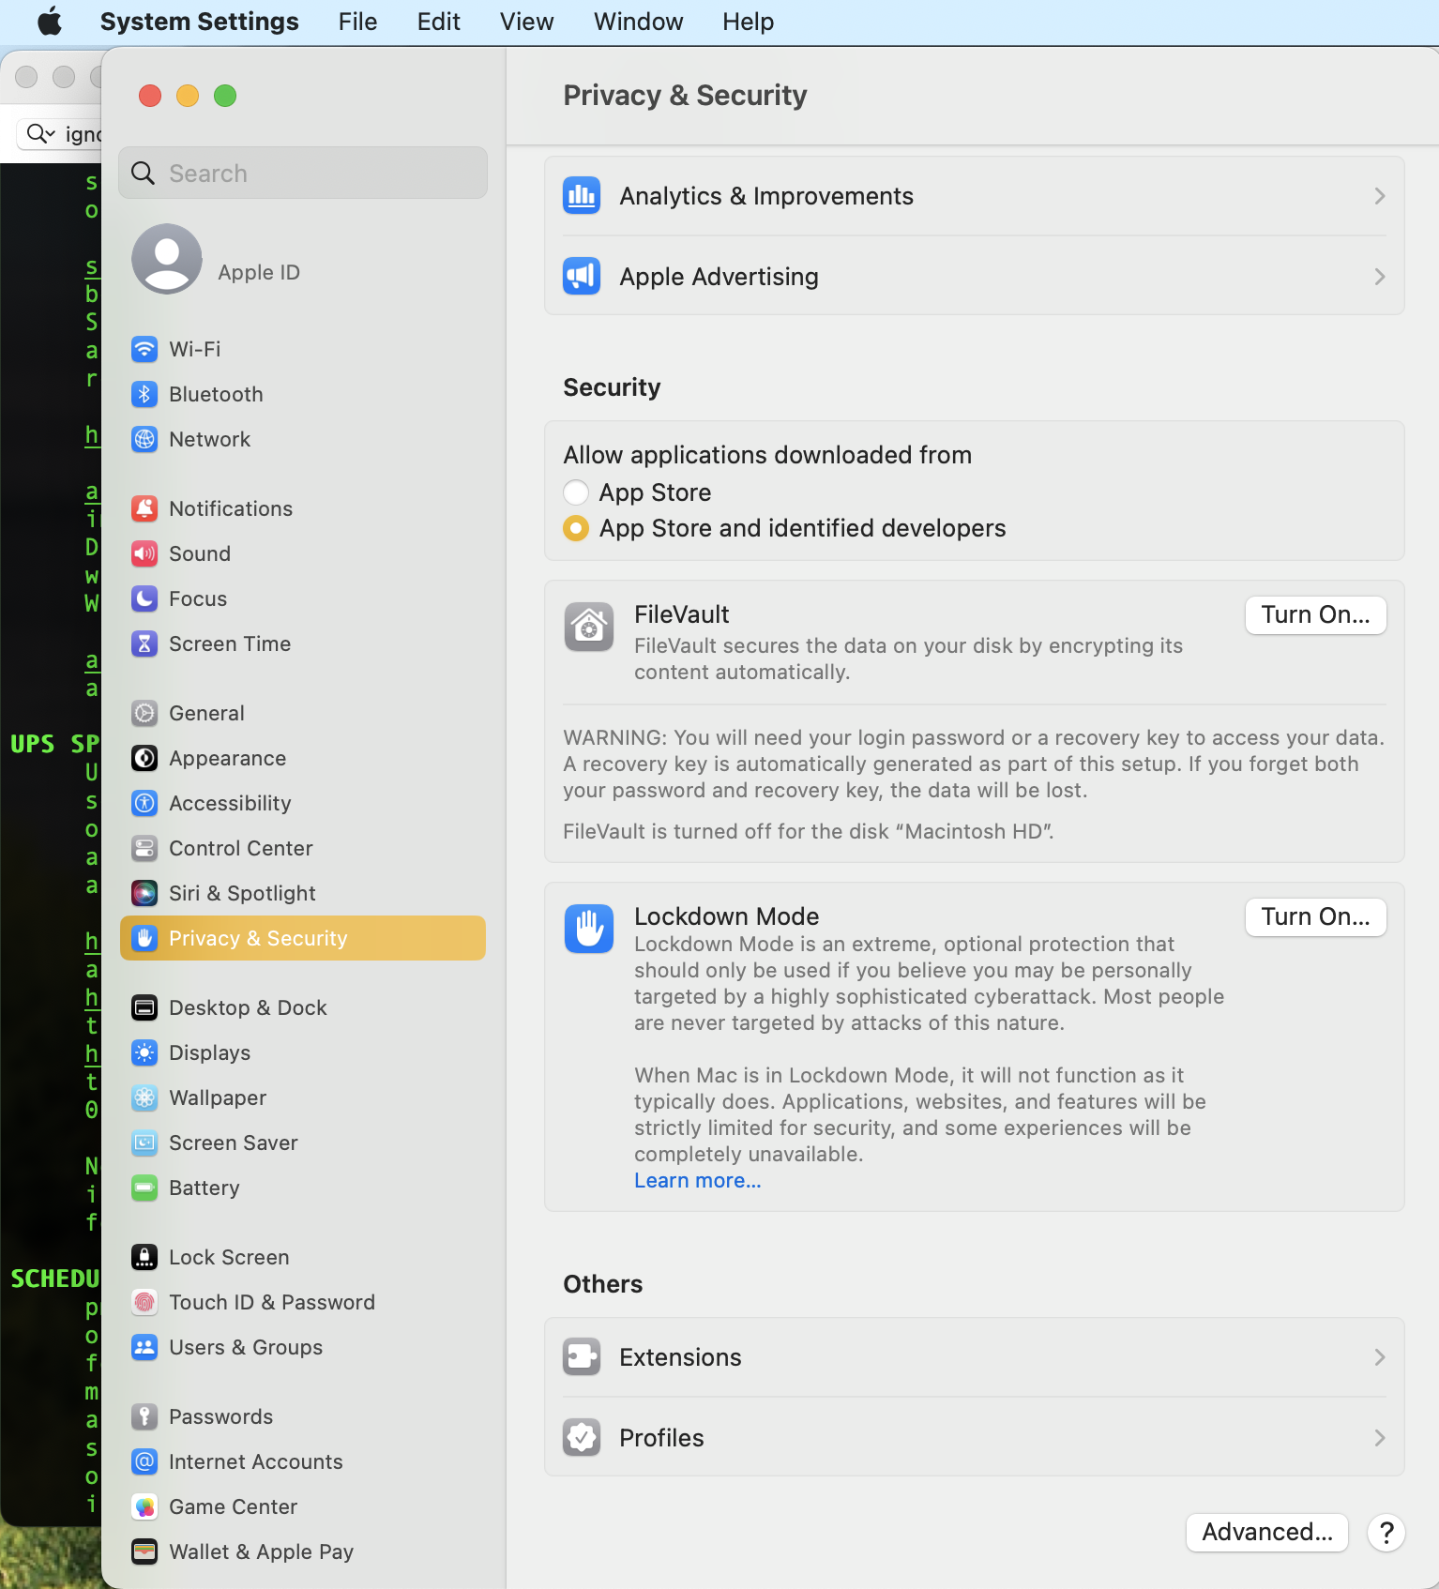The width and height of the screenshot is (1439, 1589).
Task: Click the Lock Screen icon
Action: pyautogui.click(x=144, y=1257)
